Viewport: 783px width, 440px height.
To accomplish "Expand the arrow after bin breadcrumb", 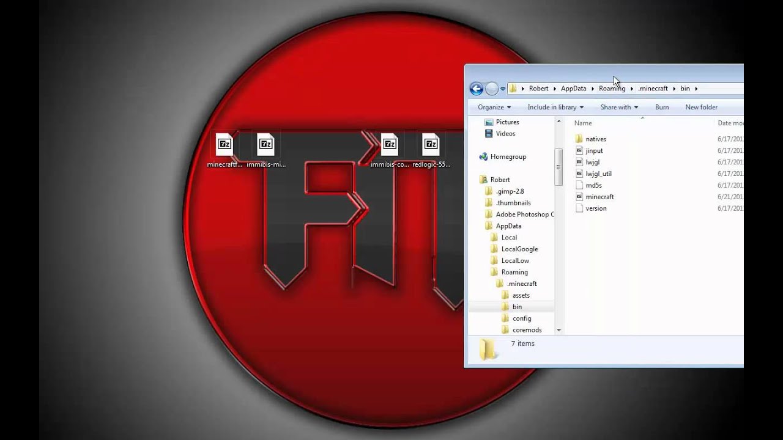I will [x=696, y=89].
